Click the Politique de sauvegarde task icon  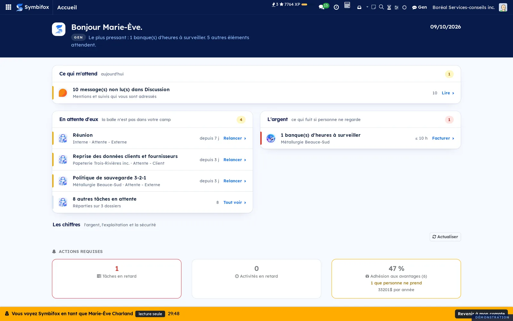[63, 181]
